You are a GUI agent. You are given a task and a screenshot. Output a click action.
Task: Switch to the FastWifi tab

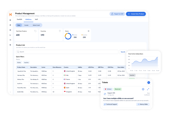[19, 19]
